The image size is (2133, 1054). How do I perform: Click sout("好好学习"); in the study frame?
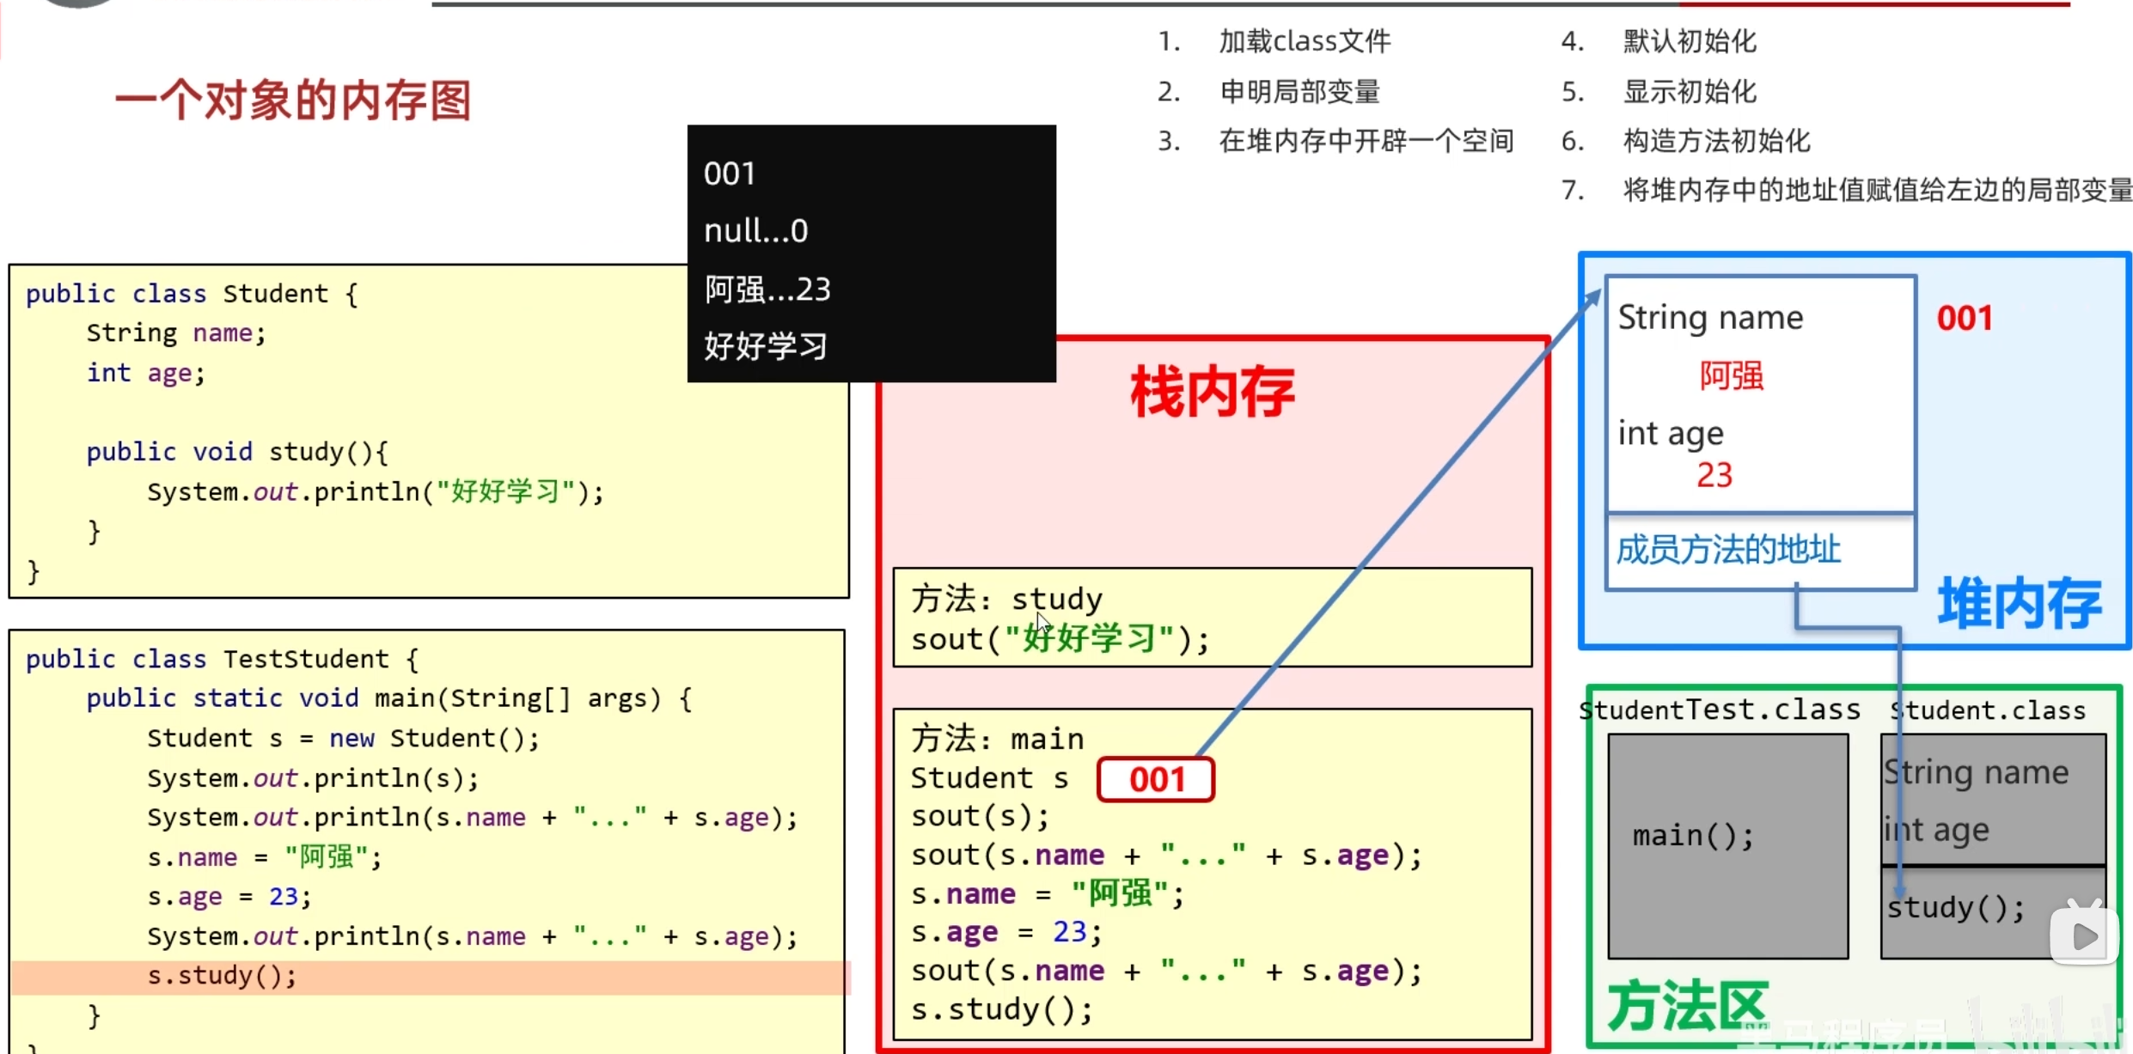(1060, 638)
